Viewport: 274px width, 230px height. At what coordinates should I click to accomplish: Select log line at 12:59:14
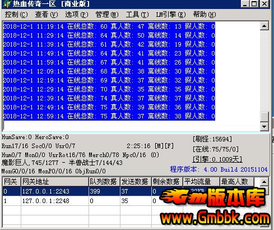pos(109,116)
